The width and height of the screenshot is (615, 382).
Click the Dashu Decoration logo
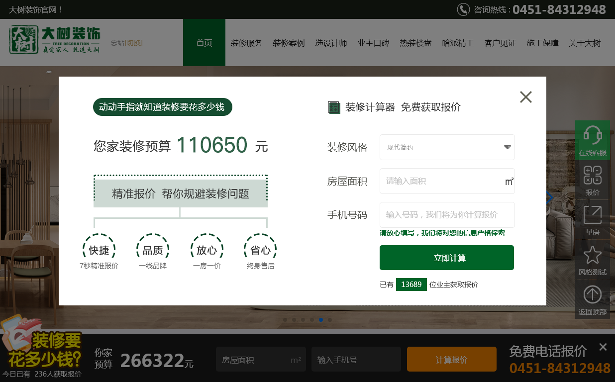pyautogui.click(x=55, y=40)
